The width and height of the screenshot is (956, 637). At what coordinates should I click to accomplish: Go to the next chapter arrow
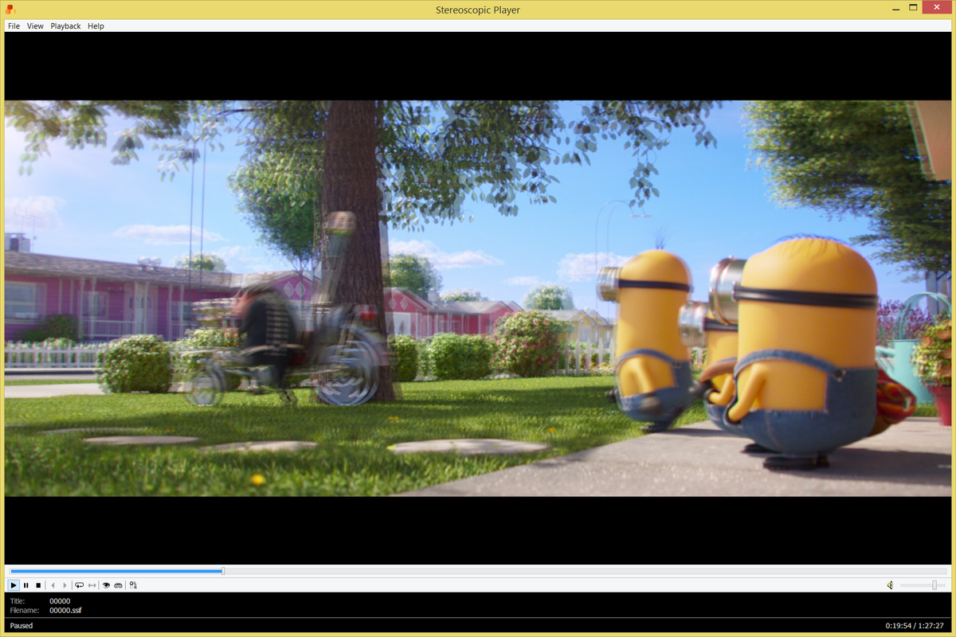click(x=65, y=585)
